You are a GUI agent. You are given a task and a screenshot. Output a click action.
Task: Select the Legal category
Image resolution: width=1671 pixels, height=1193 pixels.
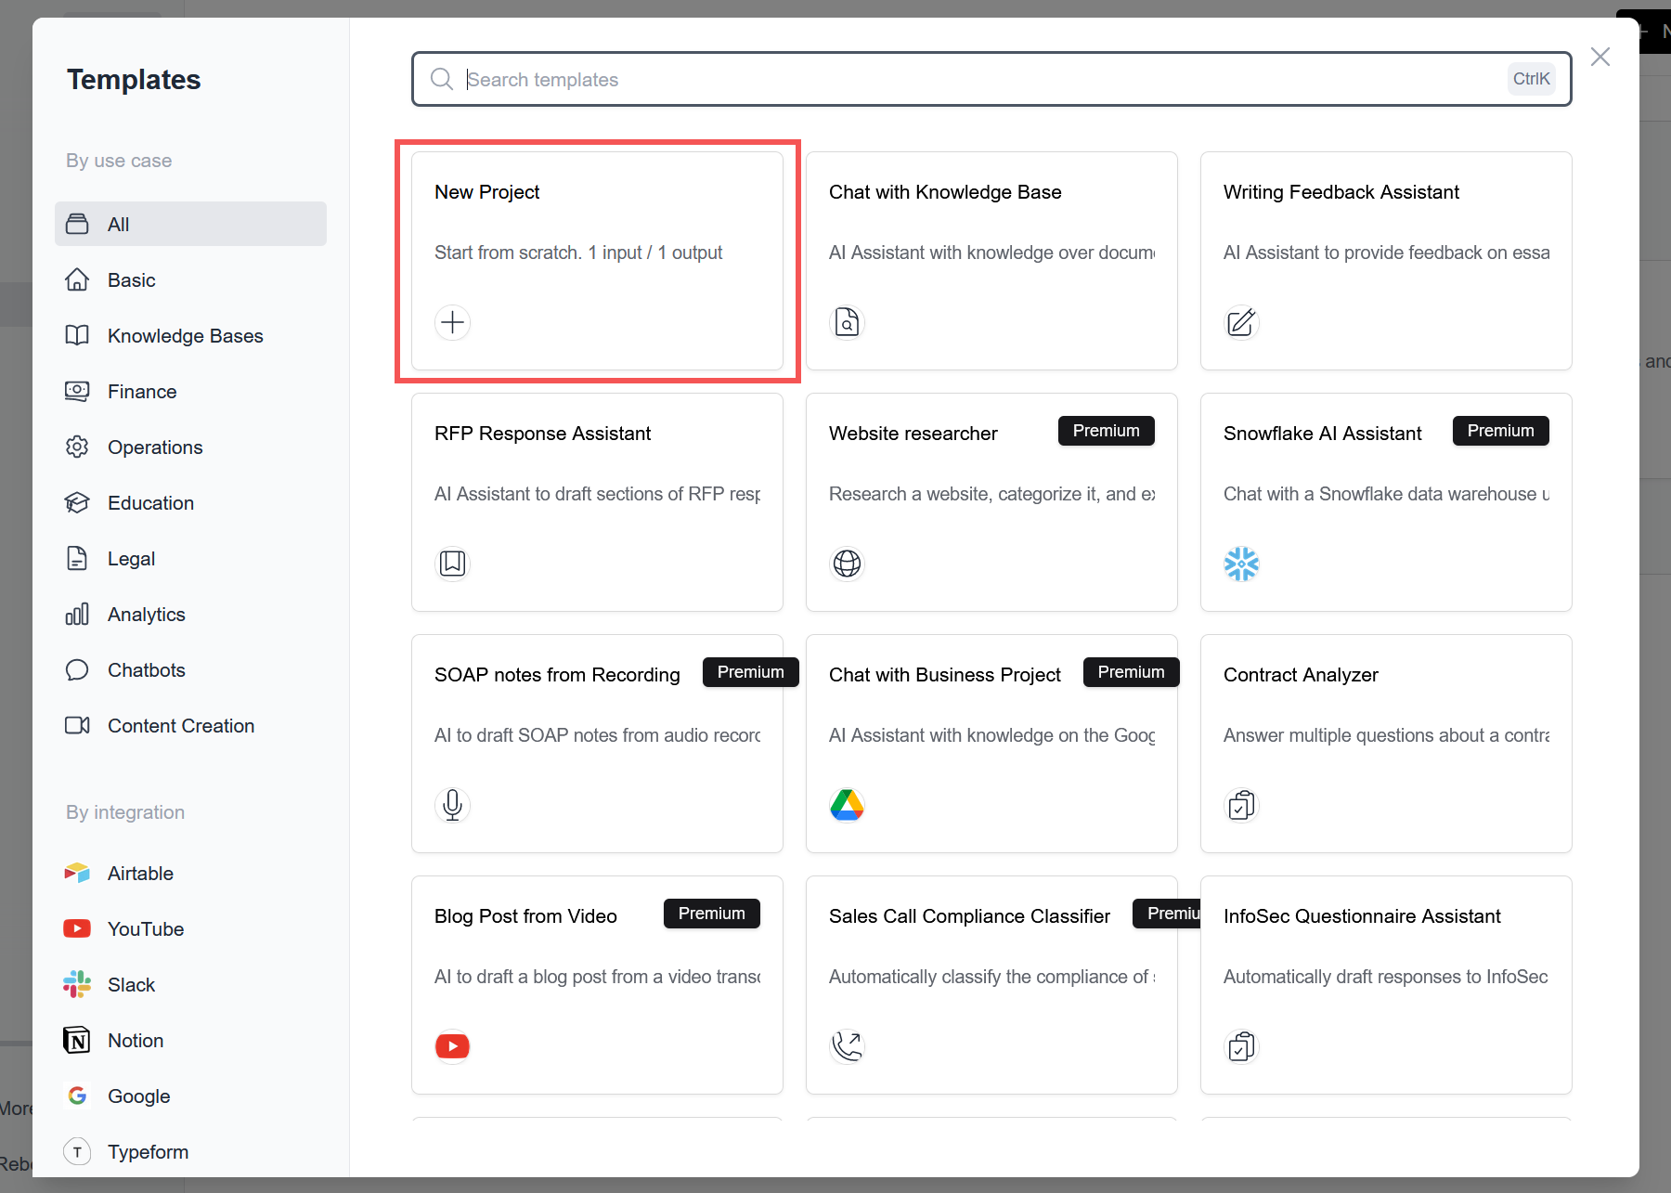[190, 558]
